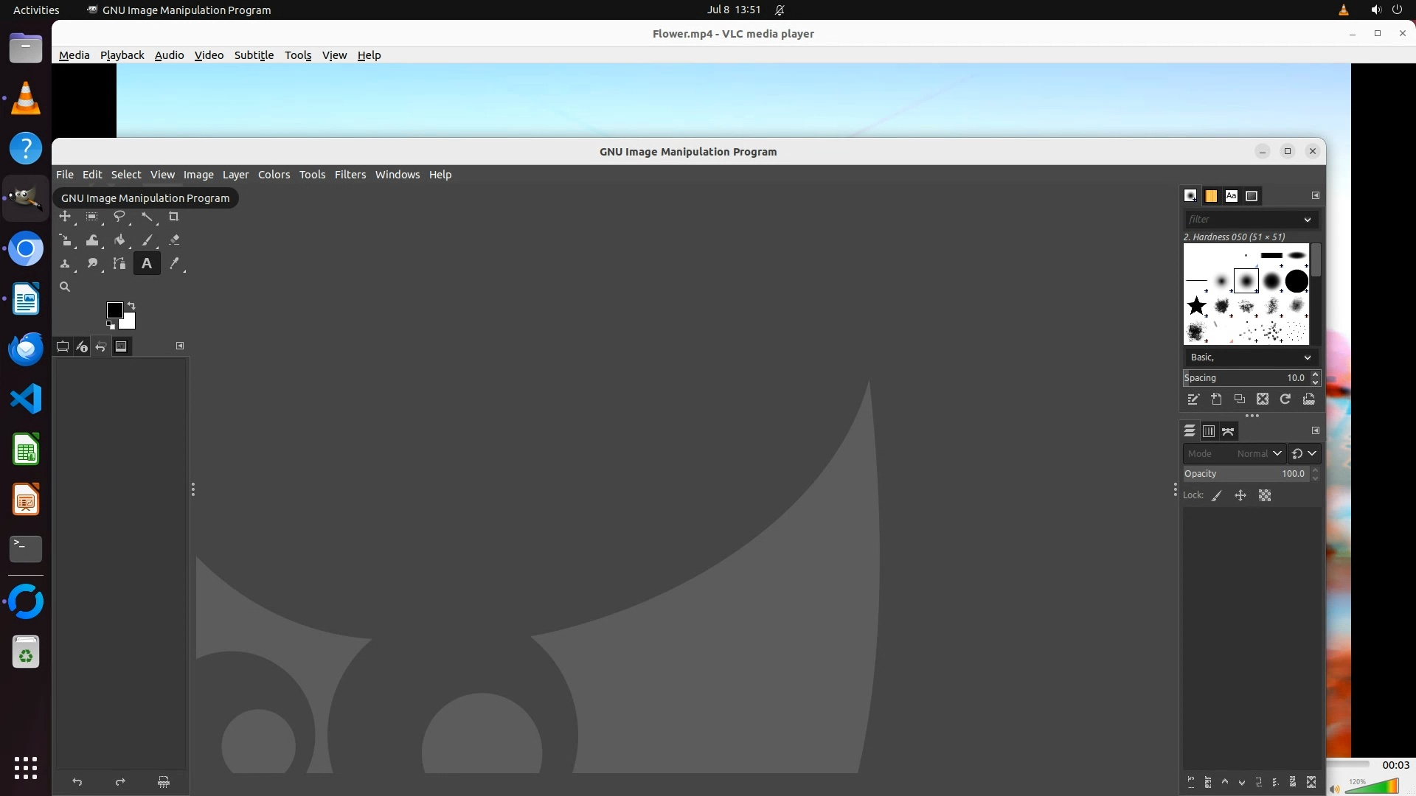
Task: Select the Move tool
Action: (65, 217)
